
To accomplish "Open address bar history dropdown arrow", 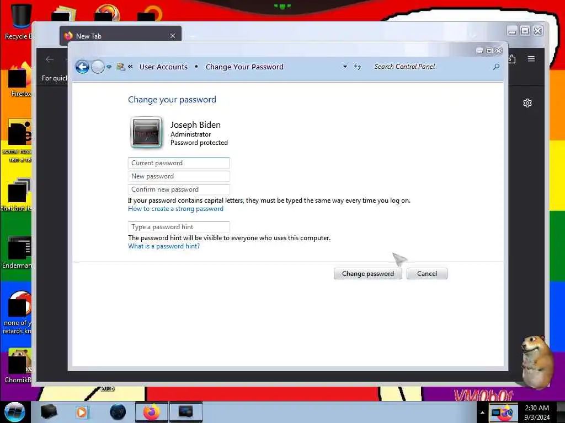I will 345,67.
